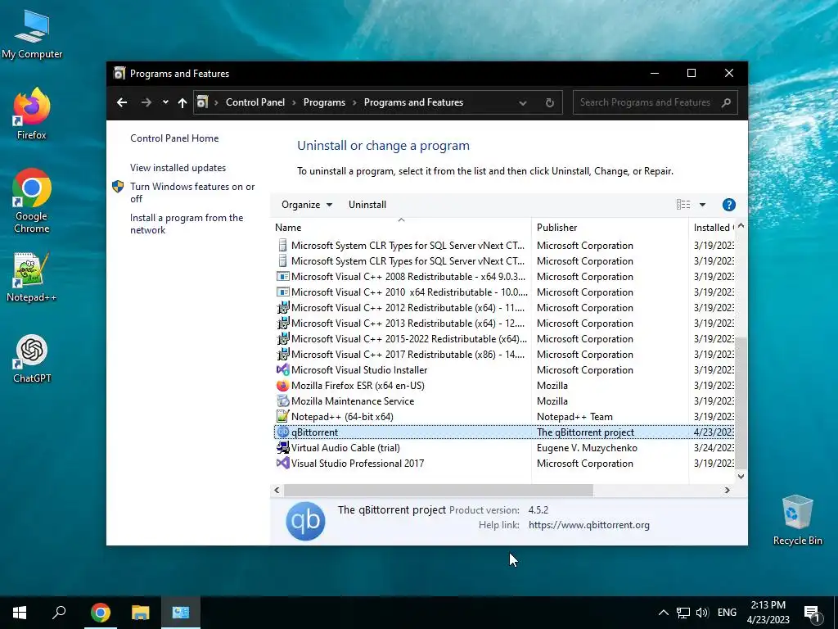Sort by the Publisher column header
Image resolution: width=838 pixels, height=629 pixels.
coord(610,228)
